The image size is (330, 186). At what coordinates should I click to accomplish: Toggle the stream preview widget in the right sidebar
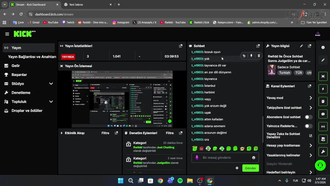coord(323,76)
